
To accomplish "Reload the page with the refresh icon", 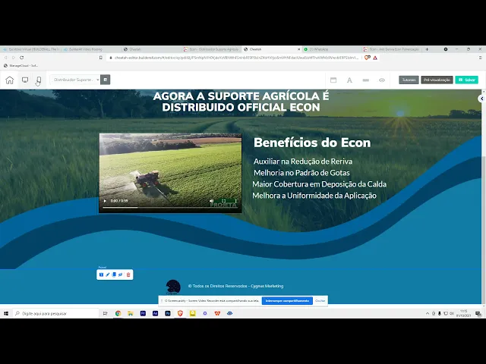I will (x=22, y=58).
